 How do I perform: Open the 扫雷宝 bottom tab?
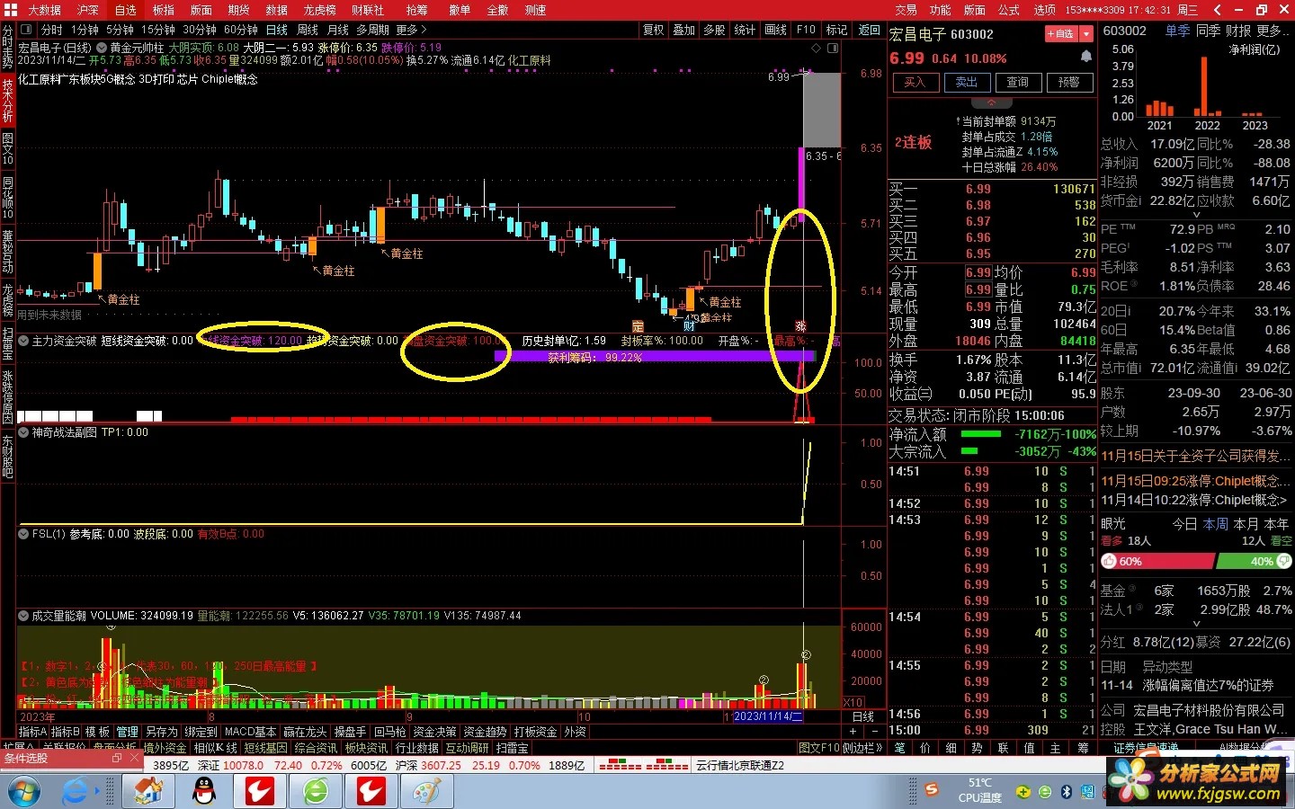[x=512, y=748]
